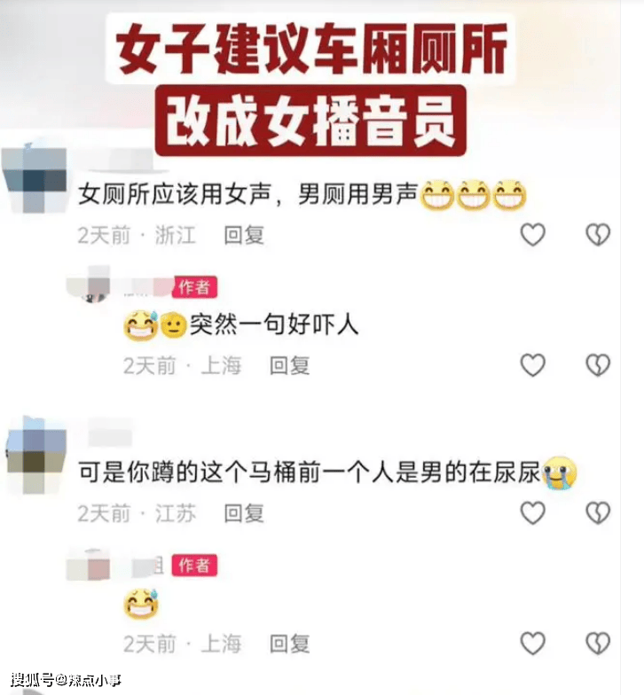Like the Zhejiang comment with heart icon
This screenshot has width=644, height=695.
(x=532, y=234)
